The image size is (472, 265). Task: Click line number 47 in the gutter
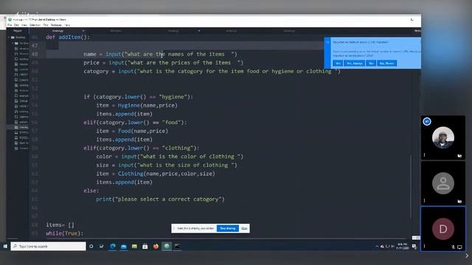coord(35,46)
